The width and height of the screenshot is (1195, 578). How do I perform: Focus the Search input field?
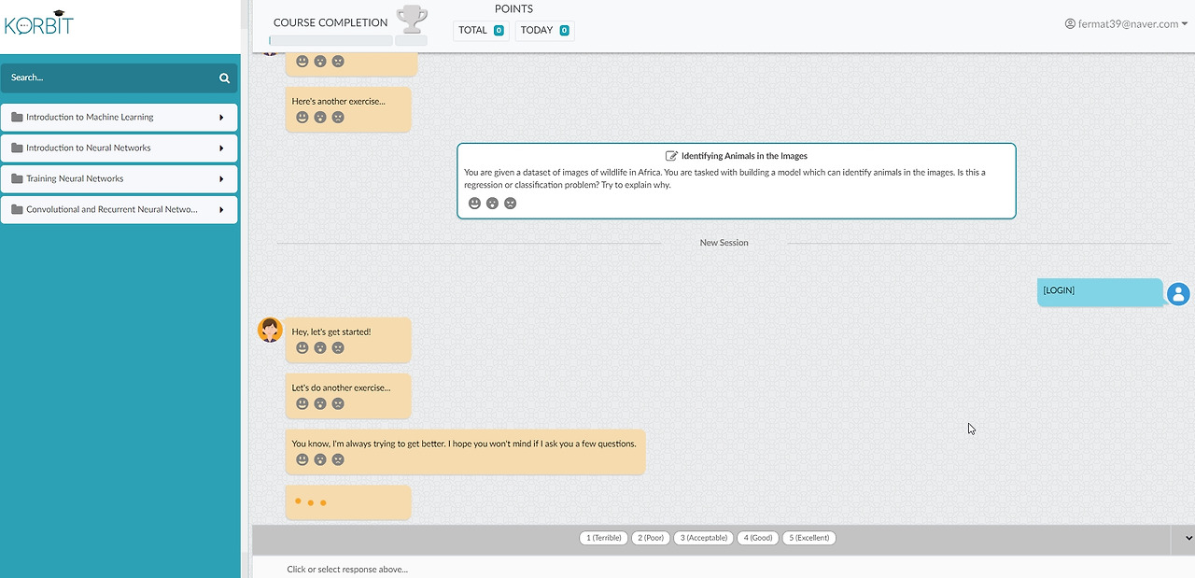pos(119,78)
